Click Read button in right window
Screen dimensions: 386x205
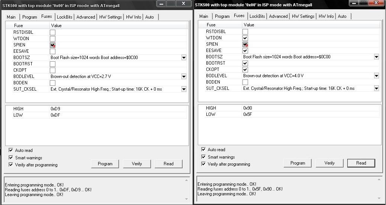point(361,163)
